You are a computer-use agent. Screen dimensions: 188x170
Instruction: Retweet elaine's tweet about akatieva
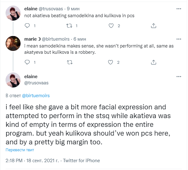pyautogui.click(x=70, y=26)
